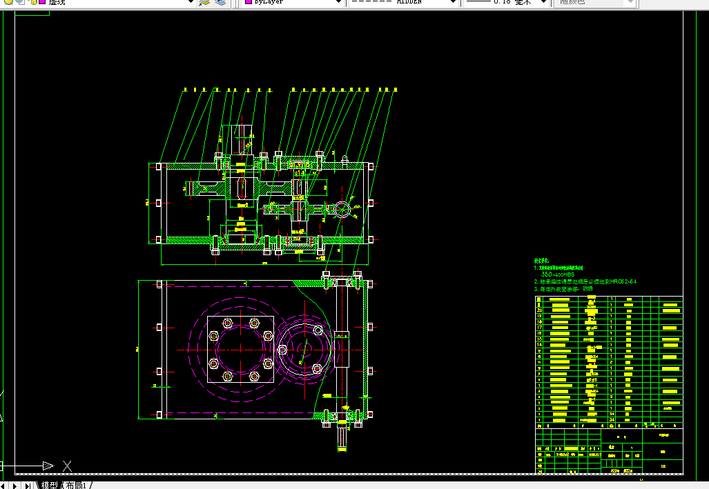This screenshot has height=489, width=709.
Task: Select the 350~400HBS text in the notes
Action: click(558, 275)
